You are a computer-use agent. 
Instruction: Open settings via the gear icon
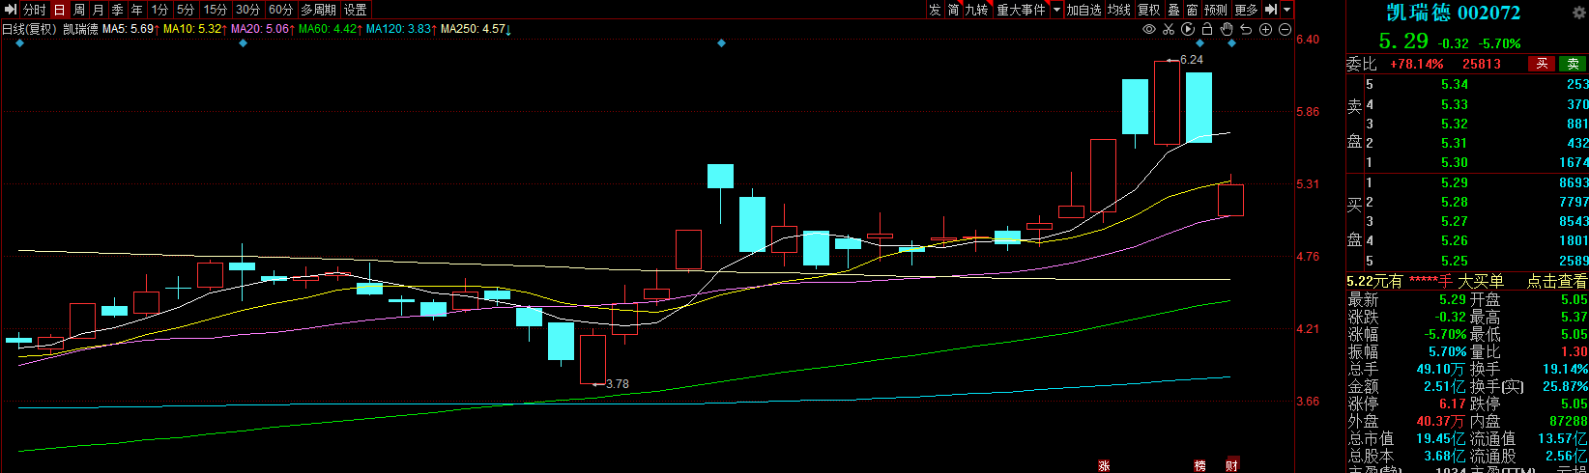coord(1579,13)
